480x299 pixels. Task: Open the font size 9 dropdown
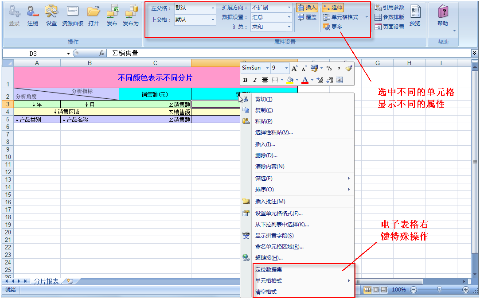tap(286, 68)
